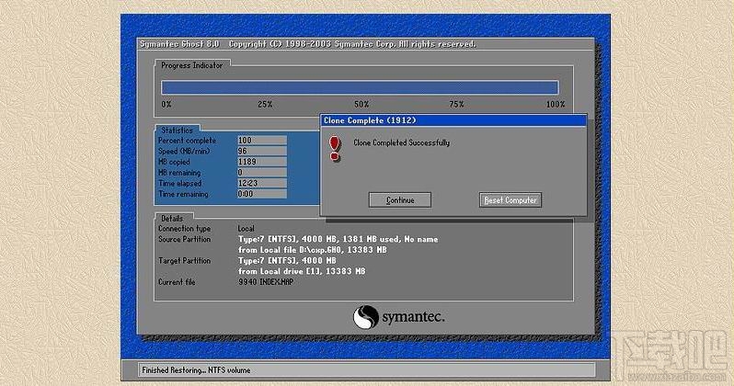This screenshot has height=386, width=734.
Task: Click the Progress Indicator group label
Action: [192, 65]
